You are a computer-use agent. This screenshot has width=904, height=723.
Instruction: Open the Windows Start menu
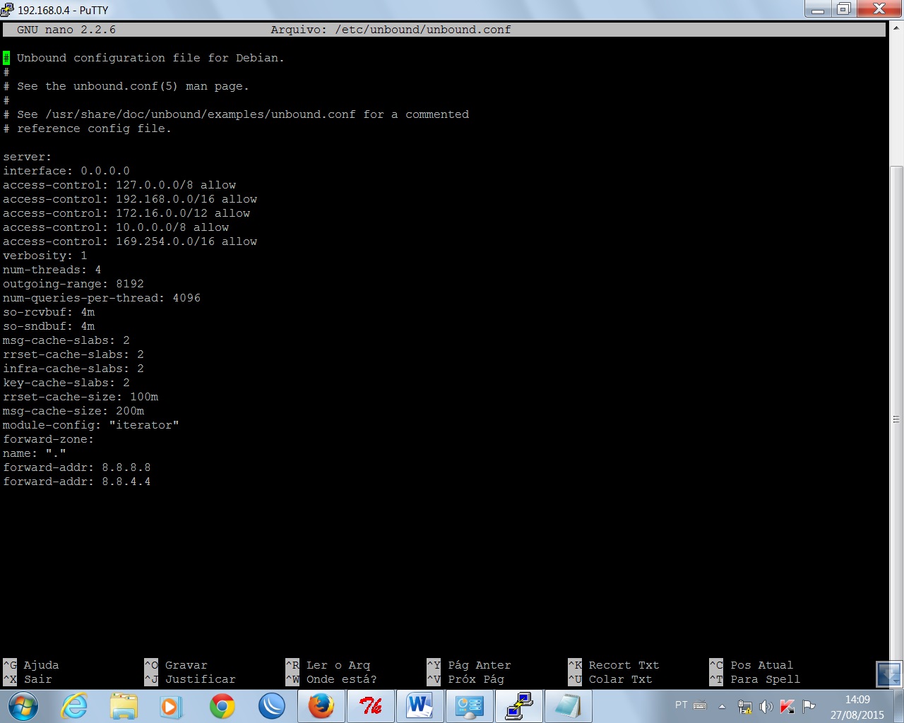23,706
